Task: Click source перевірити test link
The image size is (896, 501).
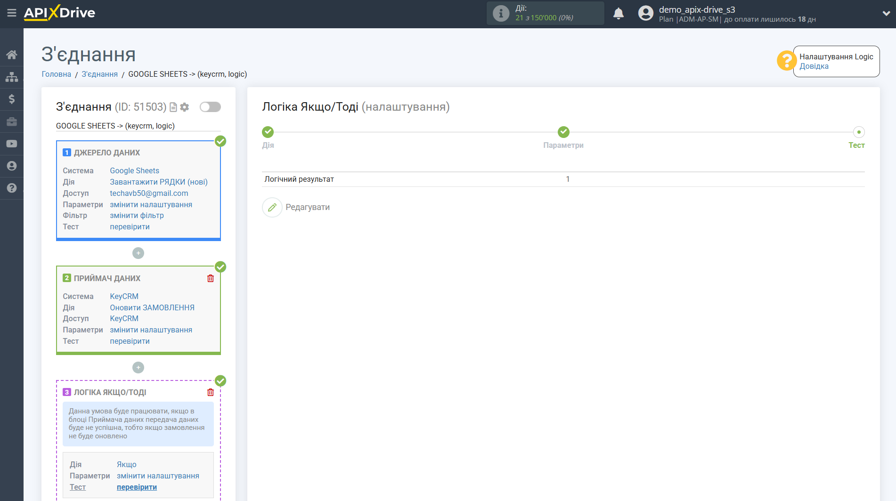Action: pos(130,226)
